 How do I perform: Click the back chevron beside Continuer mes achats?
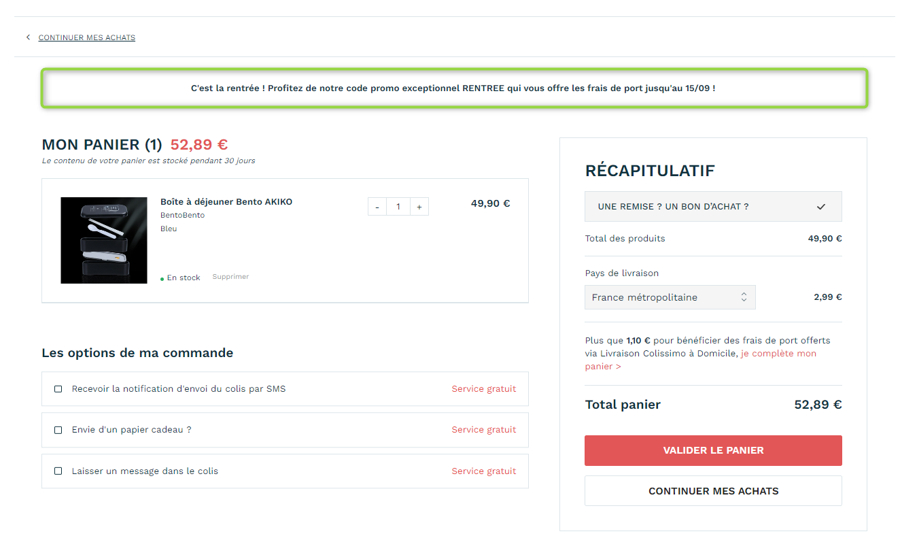[28, 37]
